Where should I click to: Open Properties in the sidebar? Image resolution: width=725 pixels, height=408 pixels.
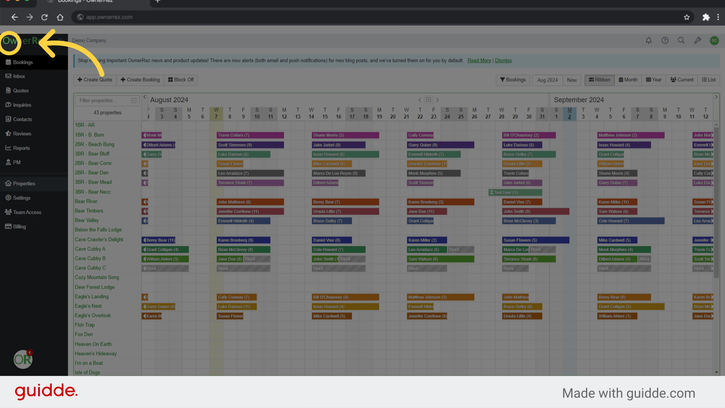point(24,184)
